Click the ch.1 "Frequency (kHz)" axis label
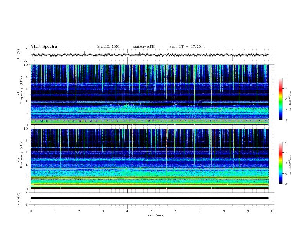Image resolution: width=307 pixels, height=237 pixels. coord(22,89)
